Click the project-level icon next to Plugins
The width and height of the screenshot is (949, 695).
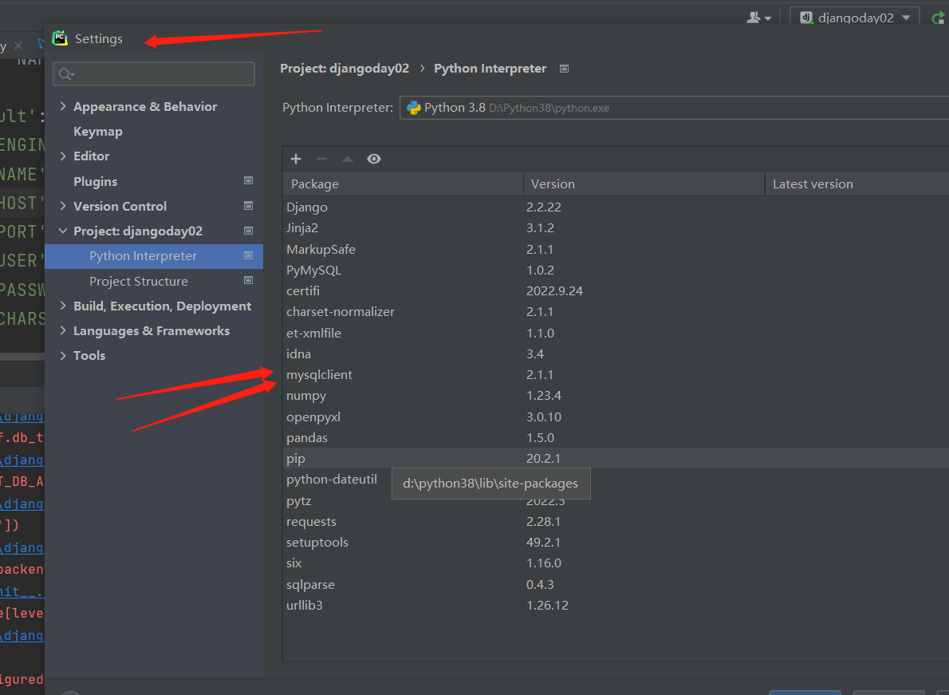pos(248,180)
